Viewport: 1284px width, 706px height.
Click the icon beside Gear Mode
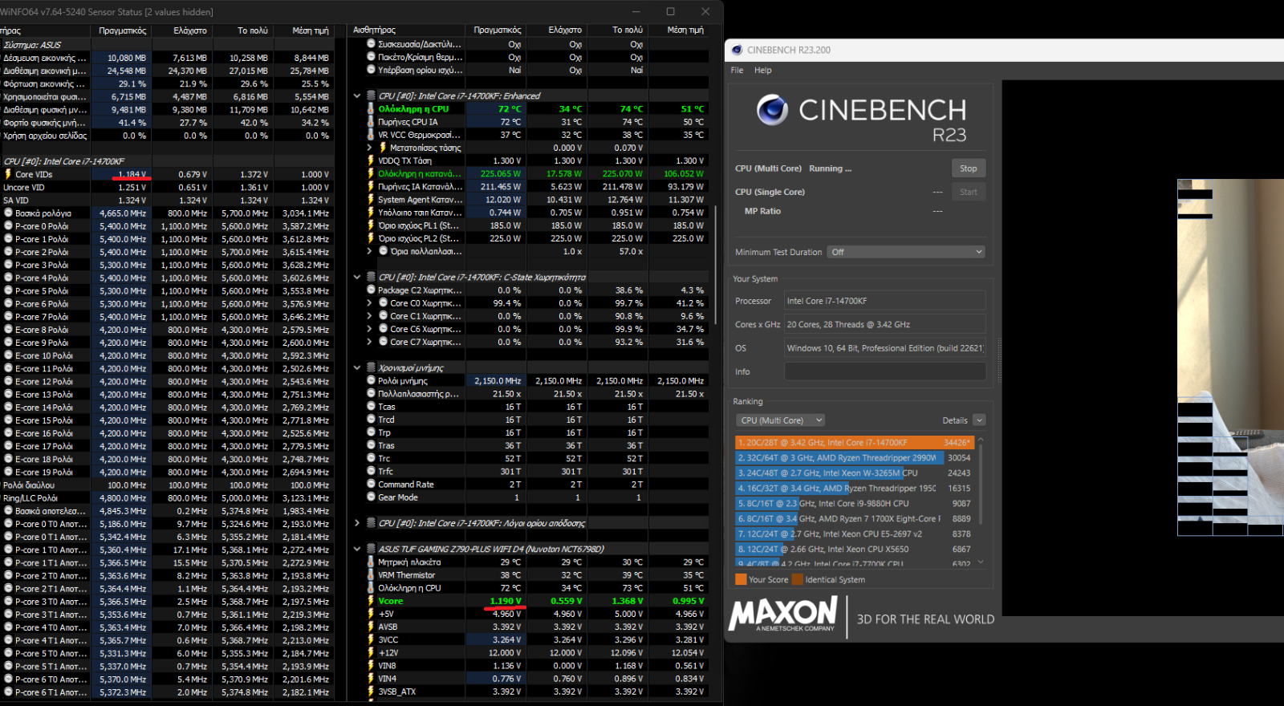(371, 497)
